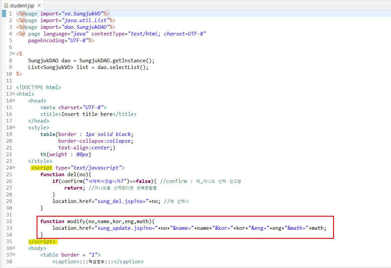Collapse the script block fold at line 24
391x268 pixels.
(14, 167)
